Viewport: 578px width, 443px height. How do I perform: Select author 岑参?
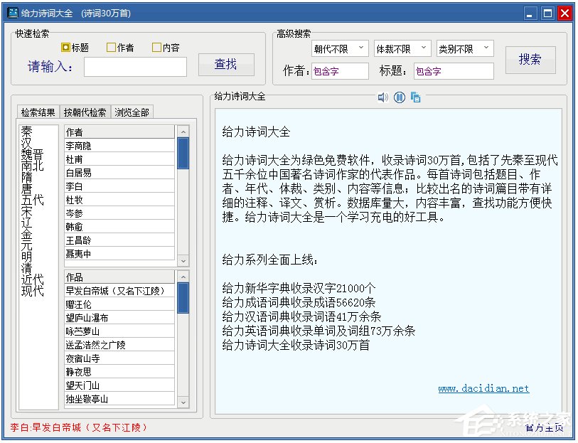119,213
